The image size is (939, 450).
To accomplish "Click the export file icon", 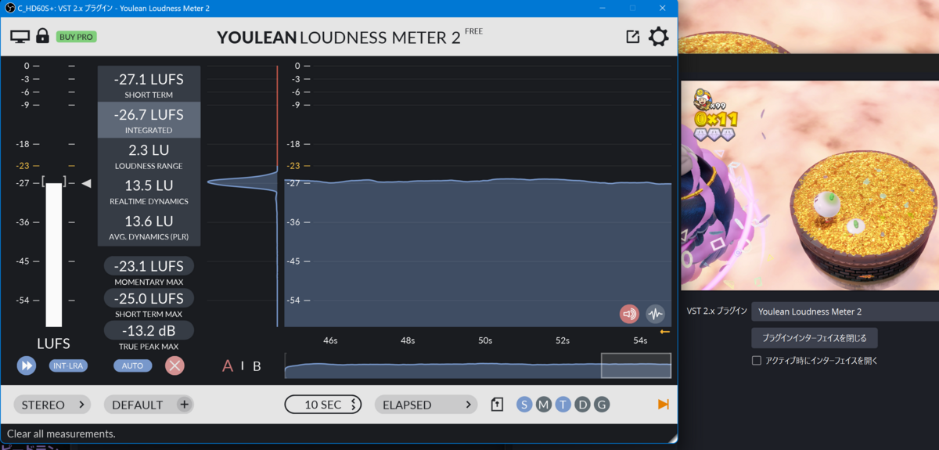I will coord(497,405).
